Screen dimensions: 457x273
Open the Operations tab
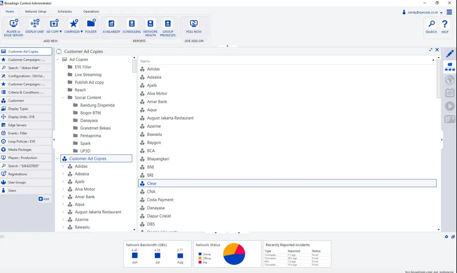(91, 11)
